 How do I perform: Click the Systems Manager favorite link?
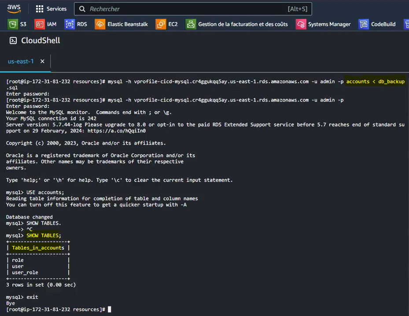329,24
